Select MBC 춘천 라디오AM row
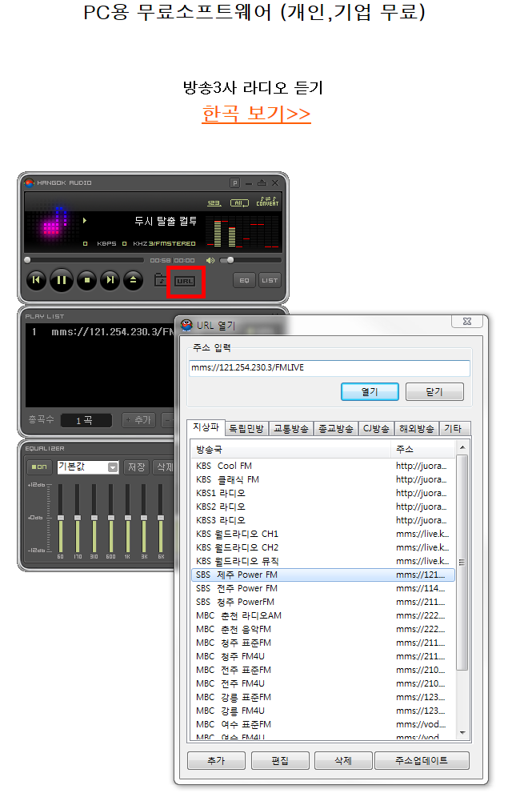This screenshot has height=793, width=508. pos(323,616)
